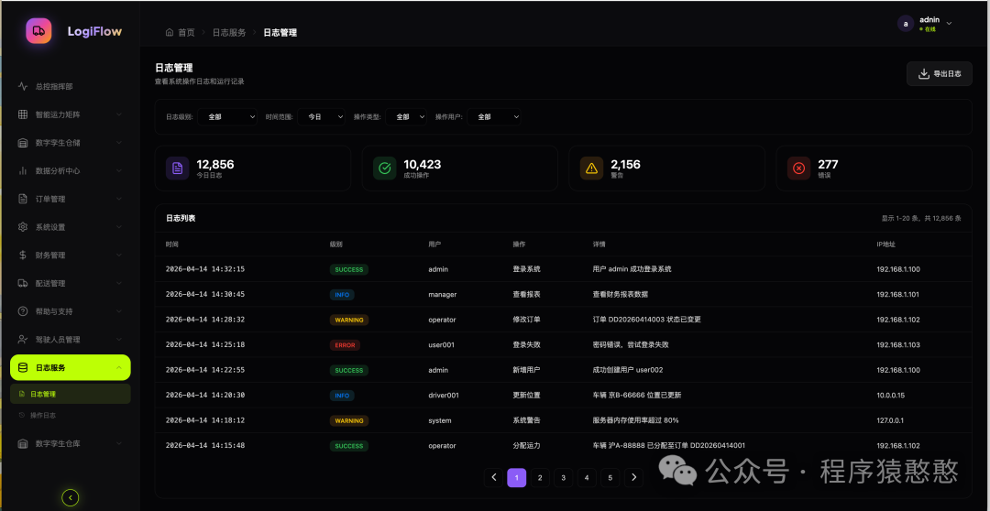Click the driver001 user cell
The image size is (990, 511).
(x=444, y=396)
